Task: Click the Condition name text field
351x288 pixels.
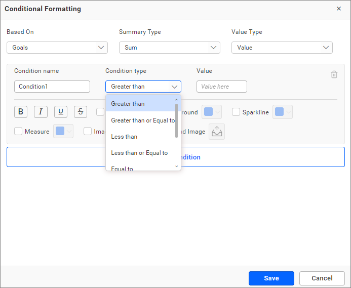Action: click(x=52, y=87)
